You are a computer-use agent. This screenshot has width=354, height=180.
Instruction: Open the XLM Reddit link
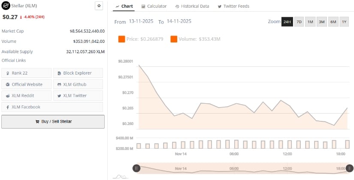[x=27, y=96]
